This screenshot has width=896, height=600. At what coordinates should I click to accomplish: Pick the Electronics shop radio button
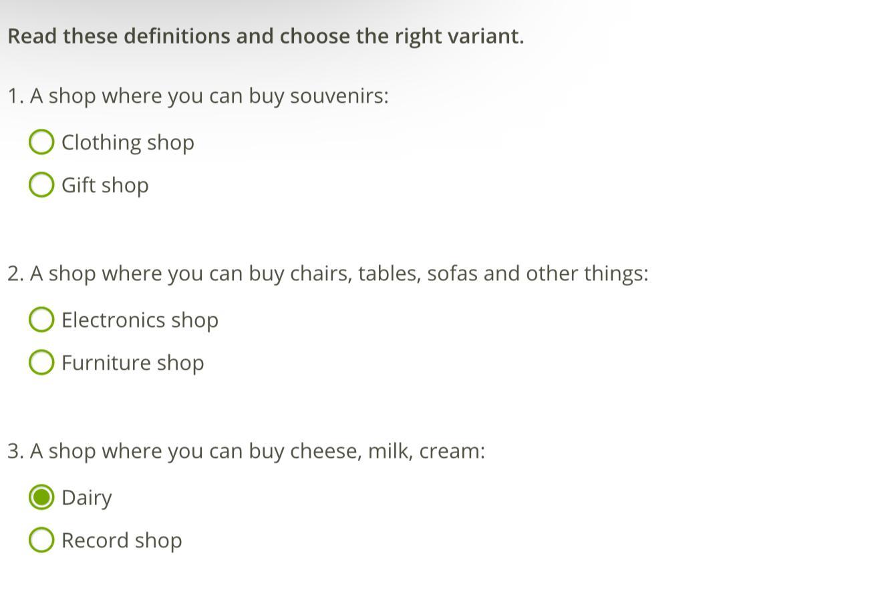click(x=41, y=320)
